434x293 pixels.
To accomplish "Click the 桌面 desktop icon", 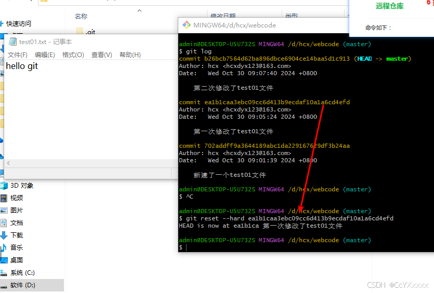I will coord(4,260).
